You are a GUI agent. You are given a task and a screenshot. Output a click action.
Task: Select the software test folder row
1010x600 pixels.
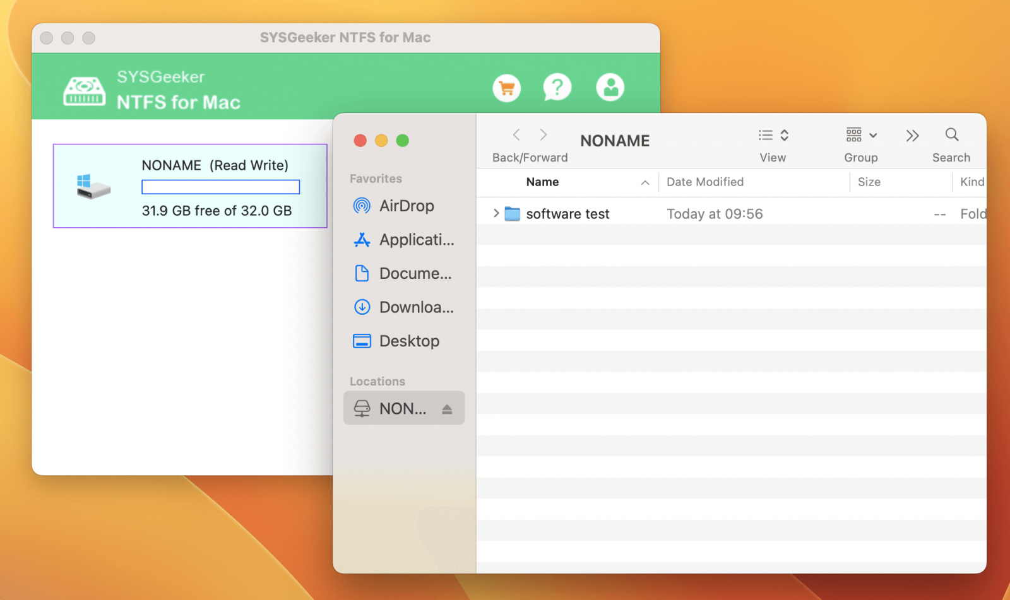(x=567, y=213)
